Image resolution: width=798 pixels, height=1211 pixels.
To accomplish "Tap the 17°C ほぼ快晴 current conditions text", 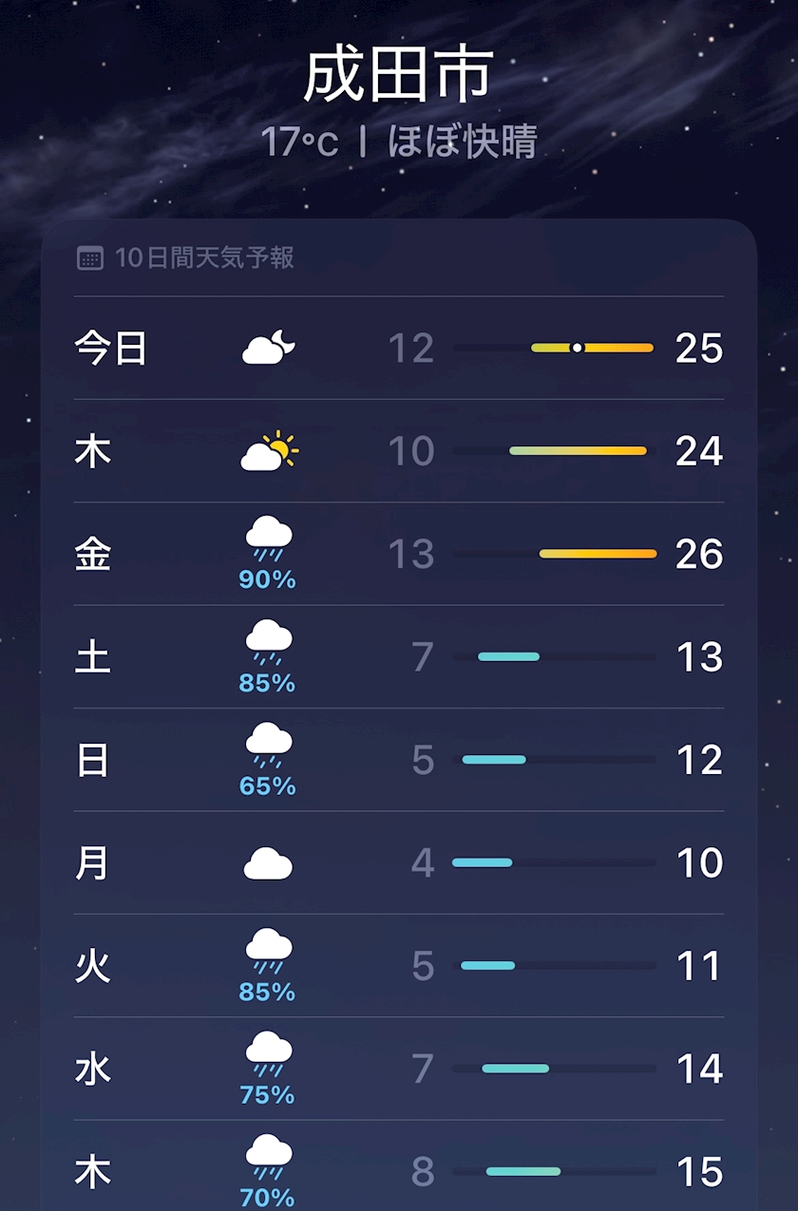I will pos(399,142).
